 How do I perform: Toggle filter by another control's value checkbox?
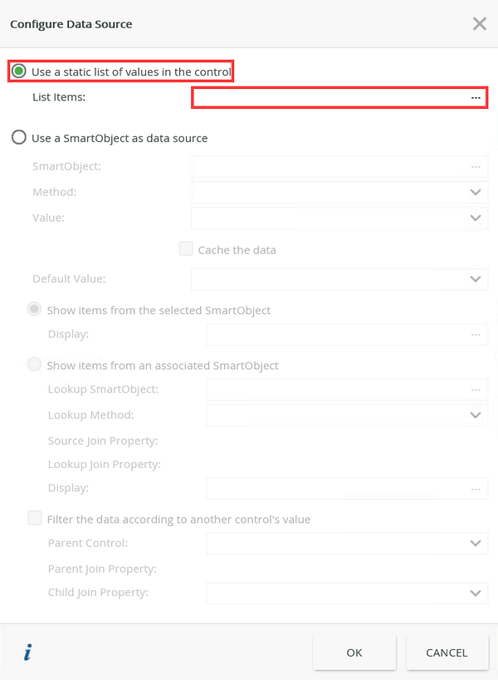pos(35,518)
